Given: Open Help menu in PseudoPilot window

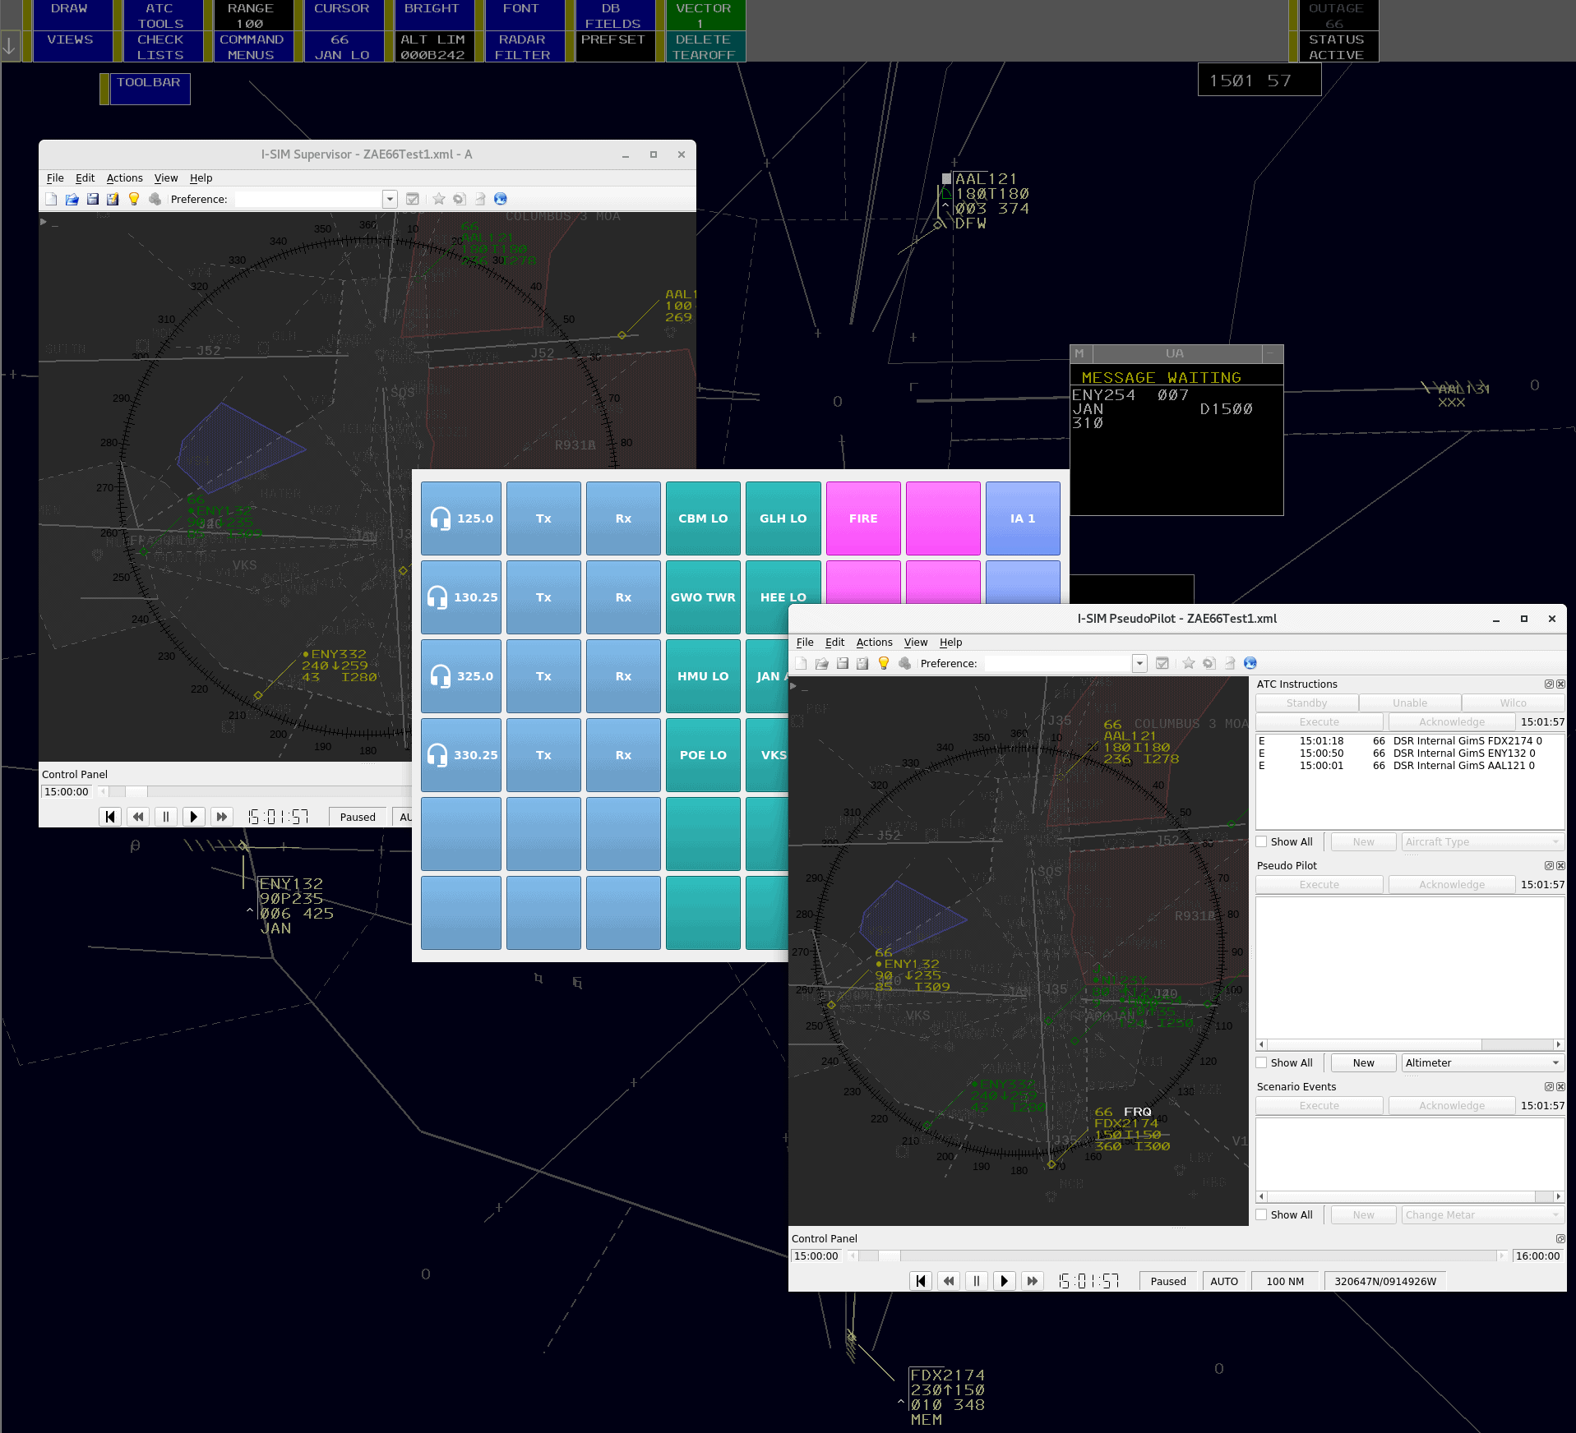Looking at the screenshot, I should [x=950, y=642].
